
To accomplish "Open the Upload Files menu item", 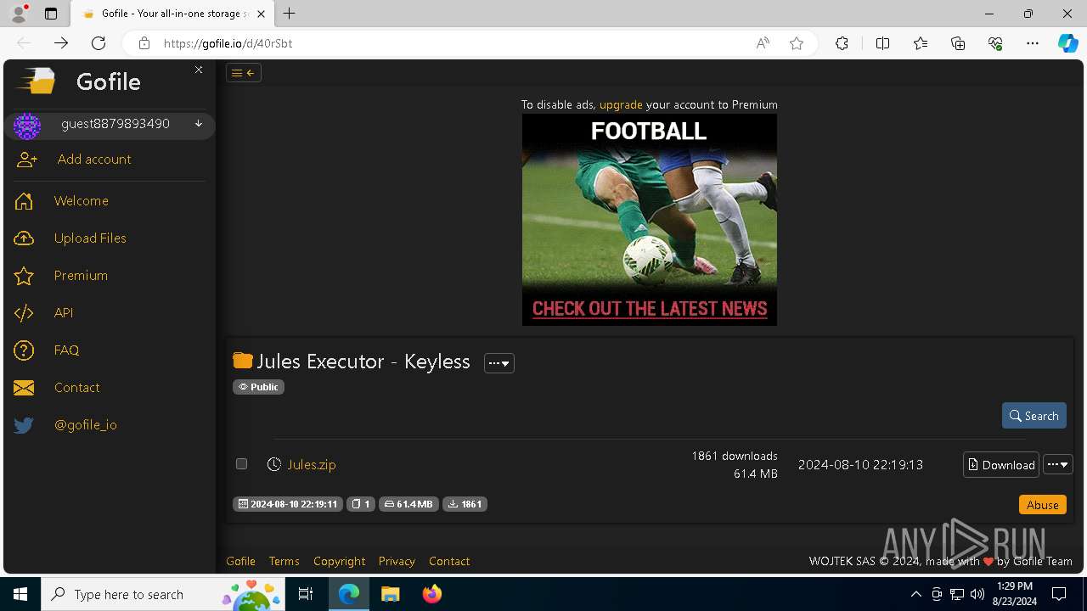I will (x=90, y=238).
